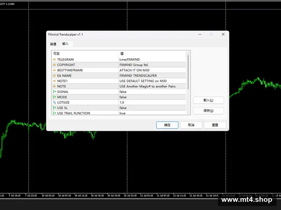Click the SIGNAL false value
The image size is (281, 210).
[152, 91]
